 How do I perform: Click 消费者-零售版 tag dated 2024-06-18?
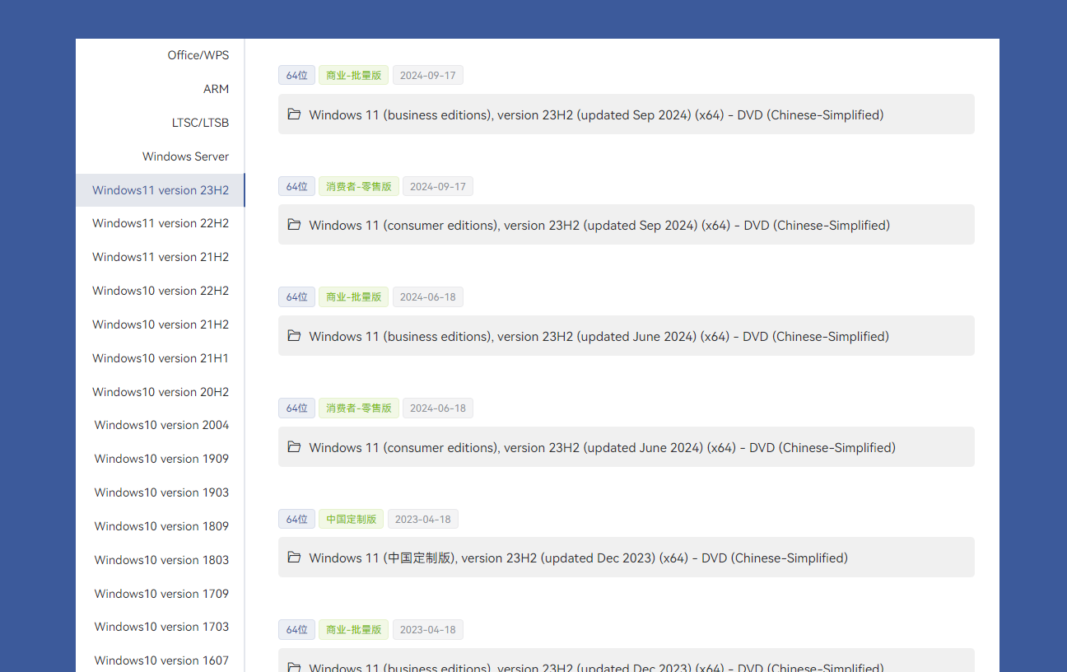(x=359, y=408)
